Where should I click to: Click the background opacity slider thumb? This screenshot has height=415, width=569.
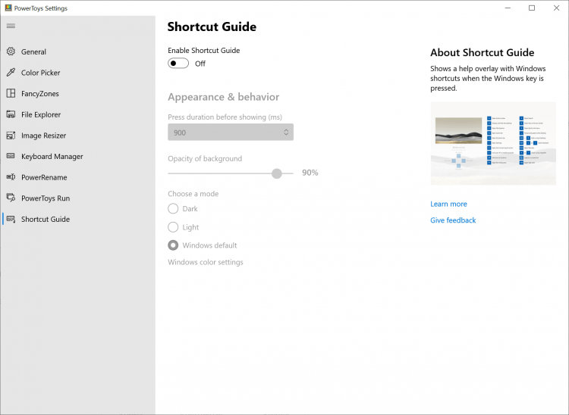pos(277,173)
